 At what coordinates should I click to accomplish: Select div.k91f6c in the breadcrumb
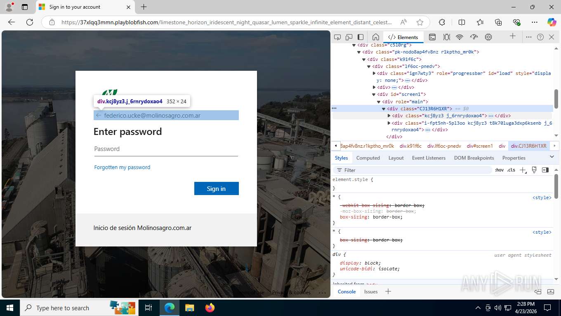click(410, 146)
